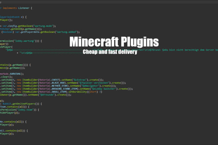Click the '.clear();' line

[x=6, y=77]
